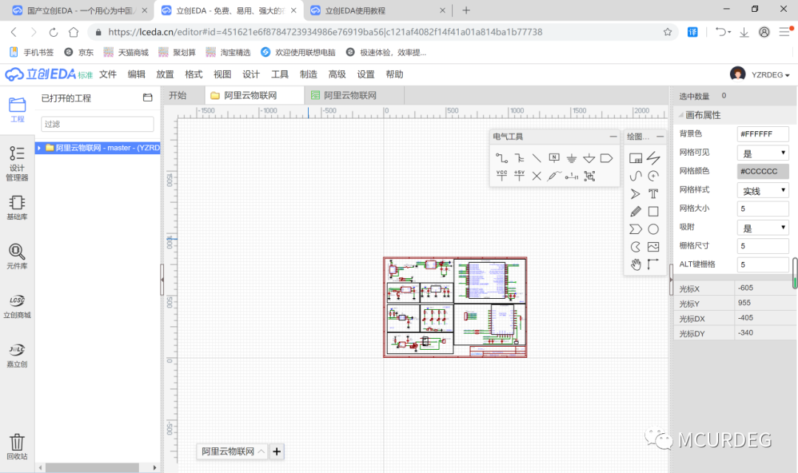
Task: Open 立创商城 from the sidebar
Action: 17,306
